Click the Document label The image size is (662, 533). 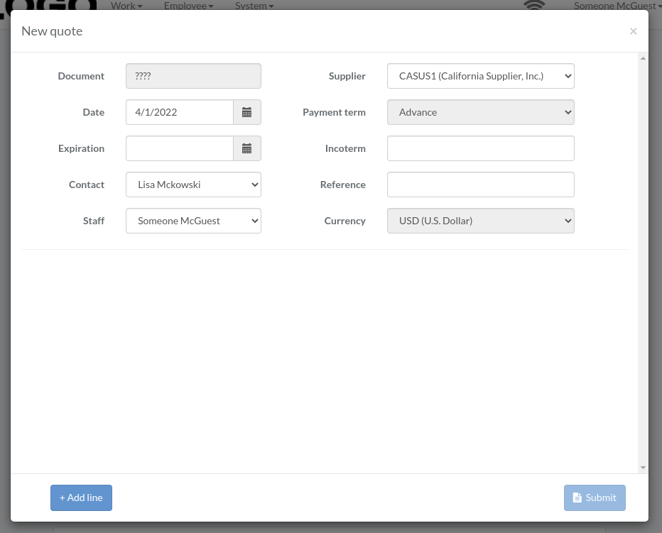(x=81, y=76)
